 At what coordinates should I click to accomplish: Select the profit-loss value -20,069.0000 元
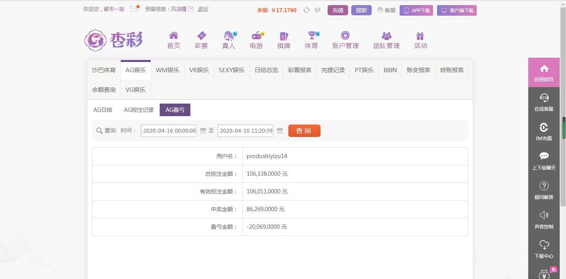(x=267, y=227)
